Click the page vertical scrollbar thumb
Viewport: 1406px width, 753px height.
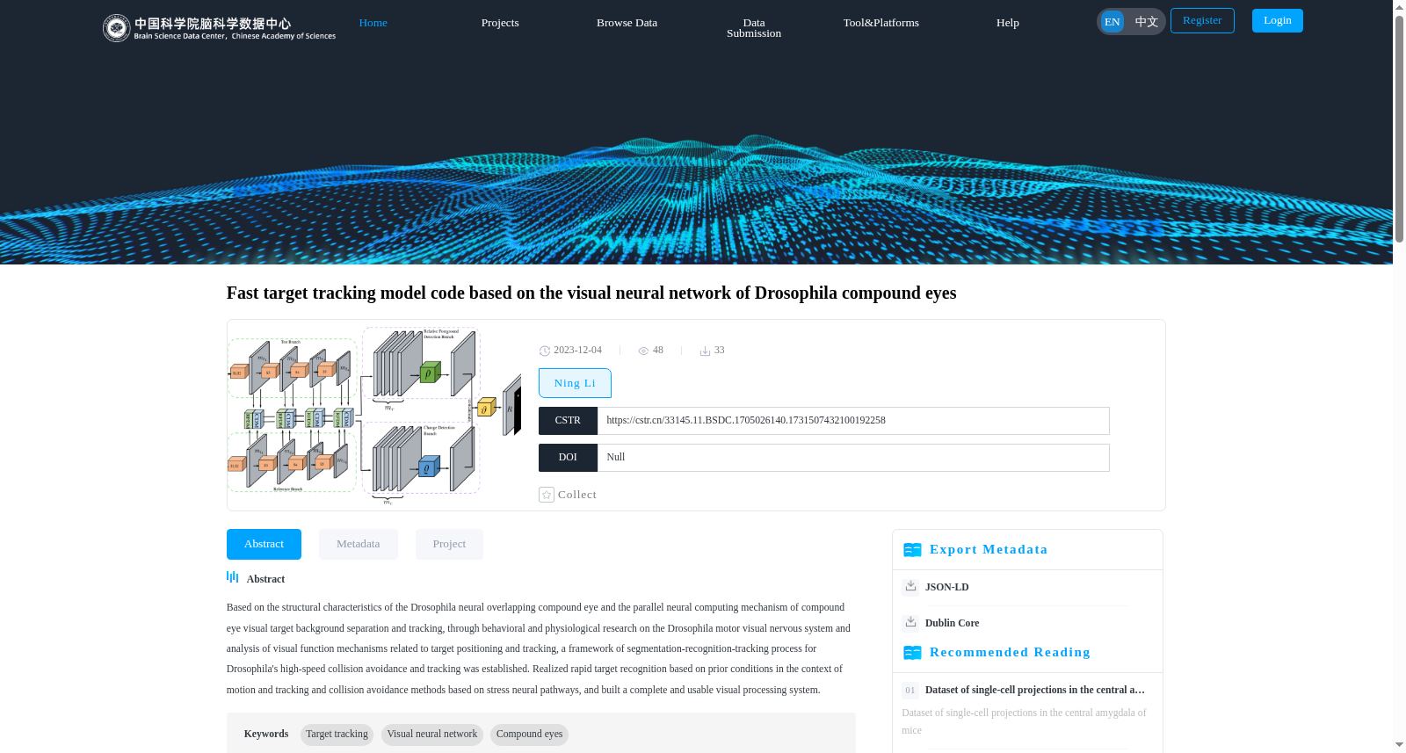click(1400, 129)
